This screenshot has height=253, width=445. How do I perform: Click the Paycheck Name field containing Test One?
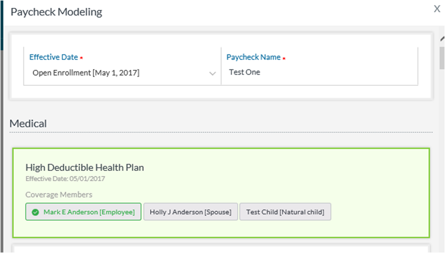(x=318, y=72)
